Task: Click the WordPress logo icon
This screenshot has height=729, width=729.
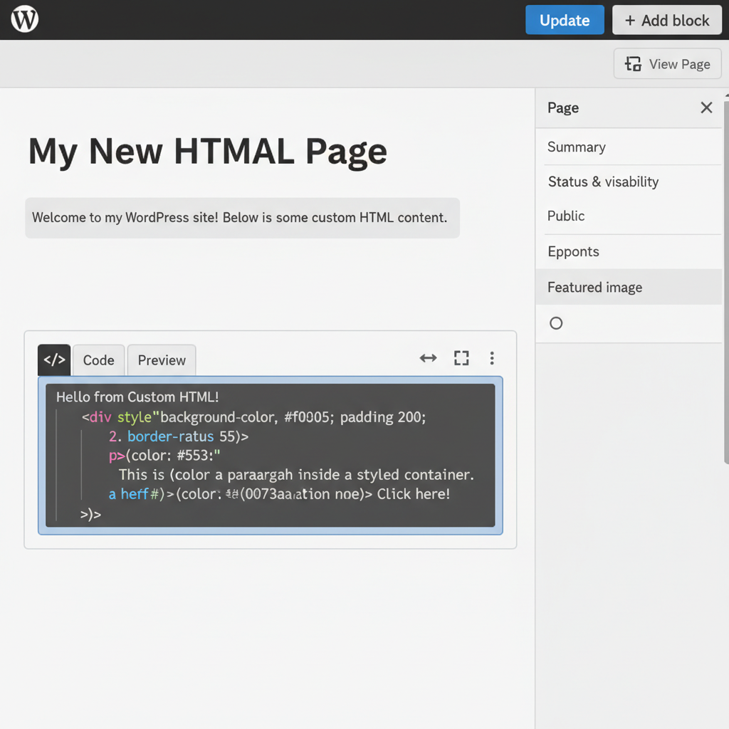Action: click(25, 19)
